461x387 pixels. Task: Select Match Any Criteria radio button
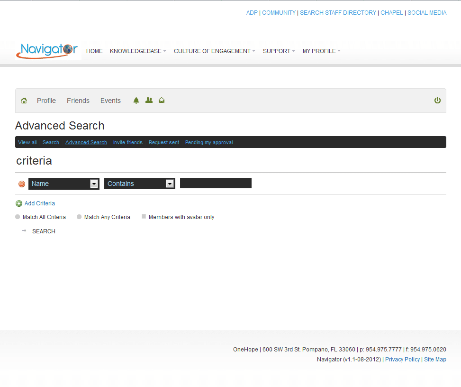(x=79, y=217)
